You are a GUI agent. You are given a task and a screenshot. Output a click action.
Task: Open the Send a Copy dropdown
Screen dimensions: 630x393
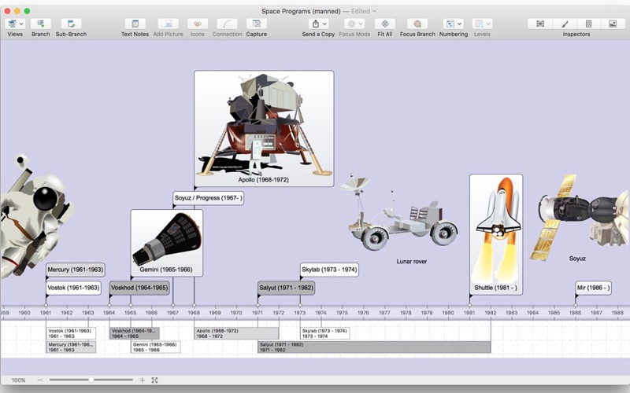pos(318,24)
